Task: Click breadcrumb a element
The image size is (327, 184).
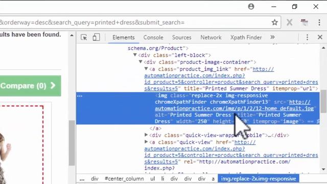Action: click(213, 179)
